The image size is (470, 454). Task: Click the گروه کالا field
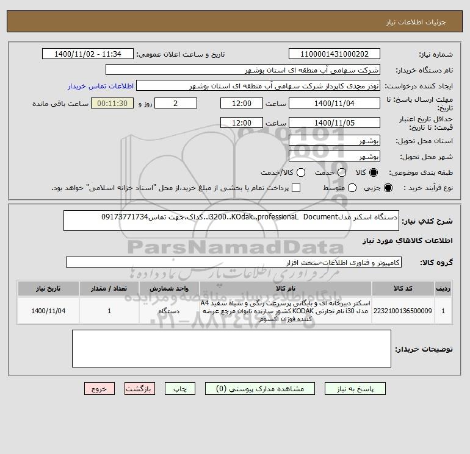234,262
